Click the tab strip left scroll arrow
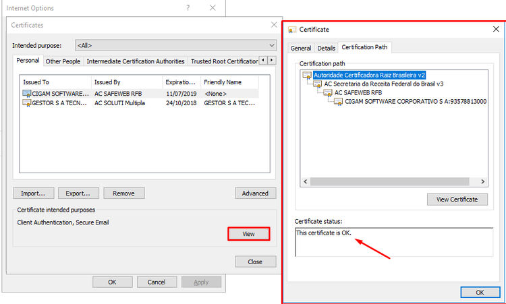Viewport: 506px width, 304px height. point(263,60)
